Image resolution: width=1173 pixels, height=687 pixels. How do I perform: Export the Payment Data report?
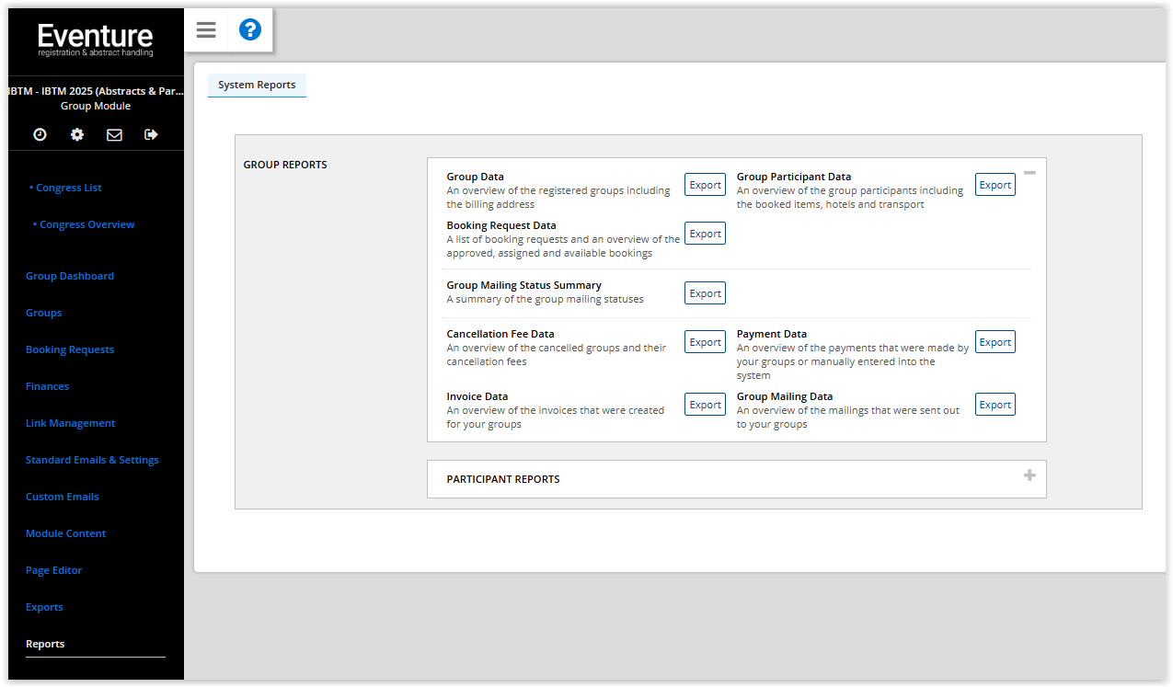(995, 341)
